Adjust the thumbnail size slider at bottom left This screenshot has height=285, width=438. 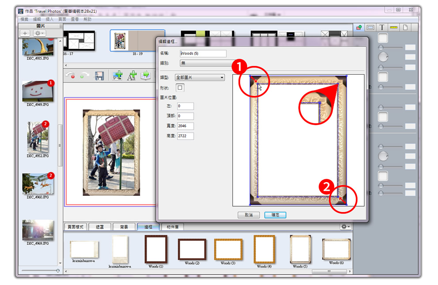tap(57, 270)
